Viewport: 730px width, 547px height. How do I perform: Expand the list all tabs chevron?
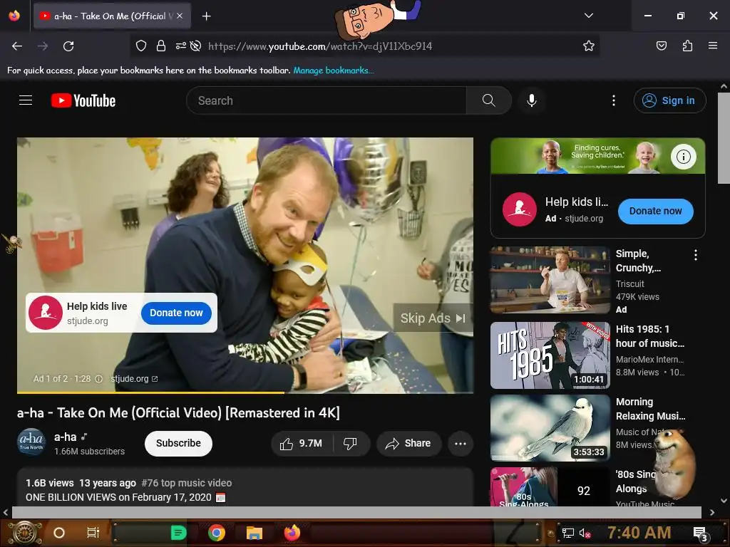(x=588, y=16)
